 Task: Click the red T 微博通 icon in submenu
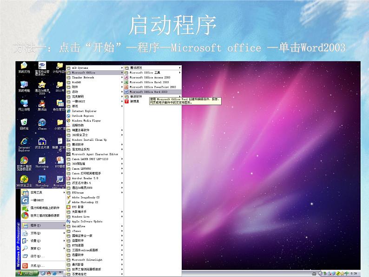click(126, 101)
